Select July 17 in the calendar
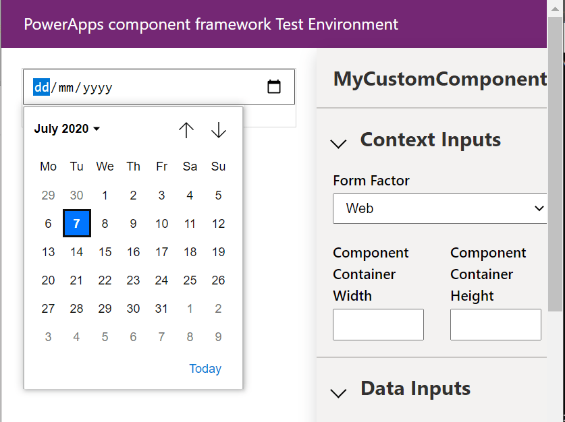Image resolution: width=565 pixels, height=422 pixels. (x=161, y=252)
